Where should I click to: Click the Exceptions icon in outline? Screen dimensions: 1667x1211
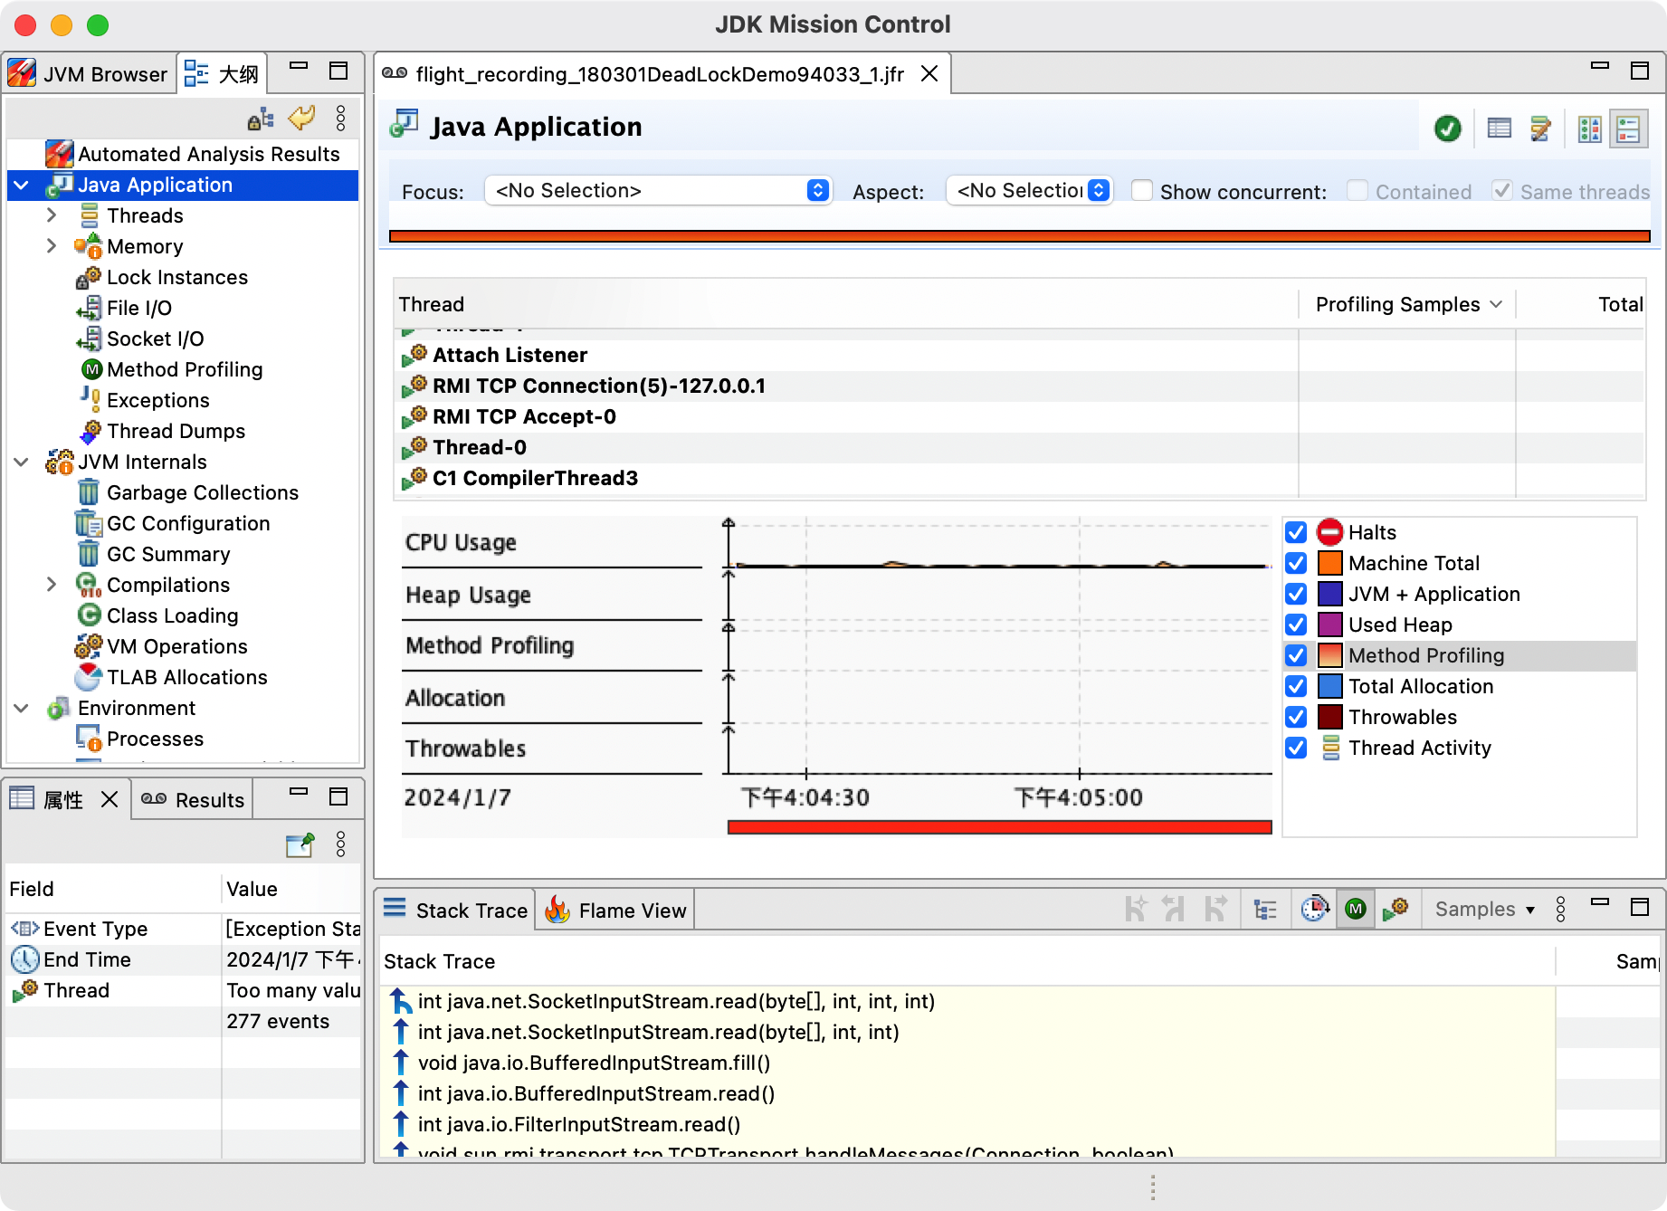pos(90,400)
